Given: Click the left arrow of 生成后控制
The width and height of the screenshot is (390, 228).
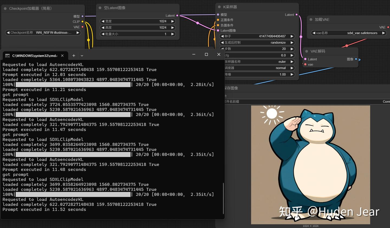Looking at the screenshot, I should (x=222, y=42).
